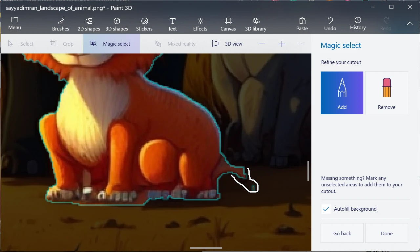The image size is (420, 252).
Task: Open the 3D library
Action: [256, 24]
